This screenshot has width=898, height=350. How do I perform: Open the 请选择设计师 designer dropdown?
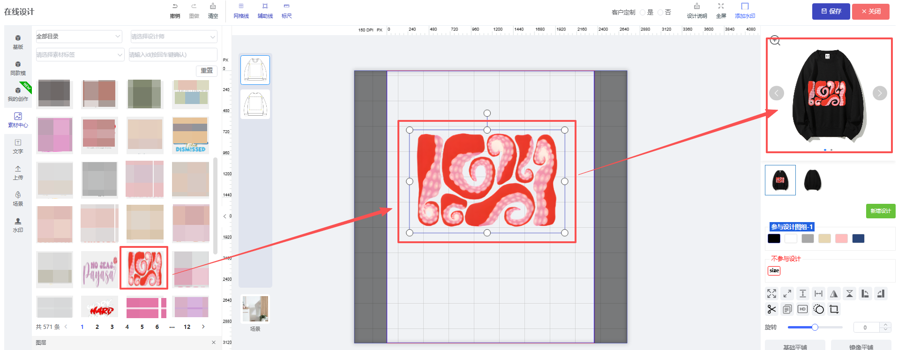[173, 37]
